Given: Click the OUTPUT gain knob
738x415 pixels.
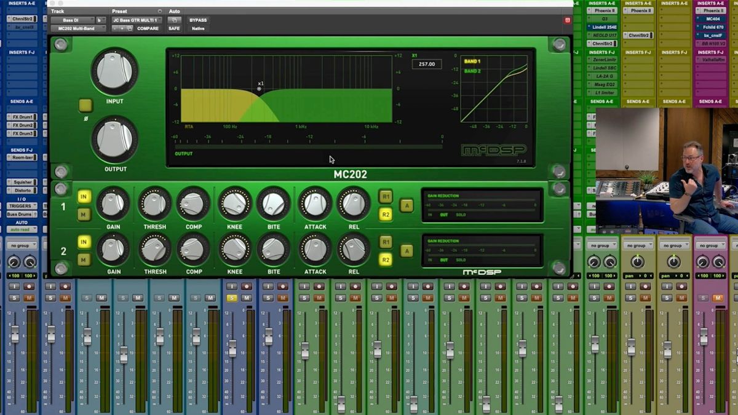Looking at the screenshot, I should pyautogui.click(x=114, y=140).
